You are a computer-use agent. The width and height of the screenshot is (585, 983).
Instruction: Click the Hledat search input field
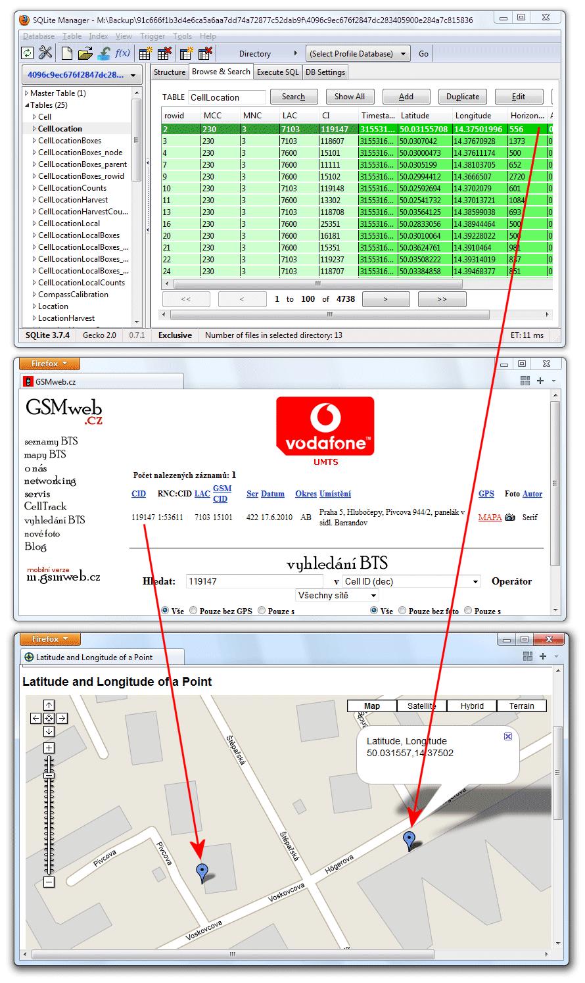[x=254, y=581]
